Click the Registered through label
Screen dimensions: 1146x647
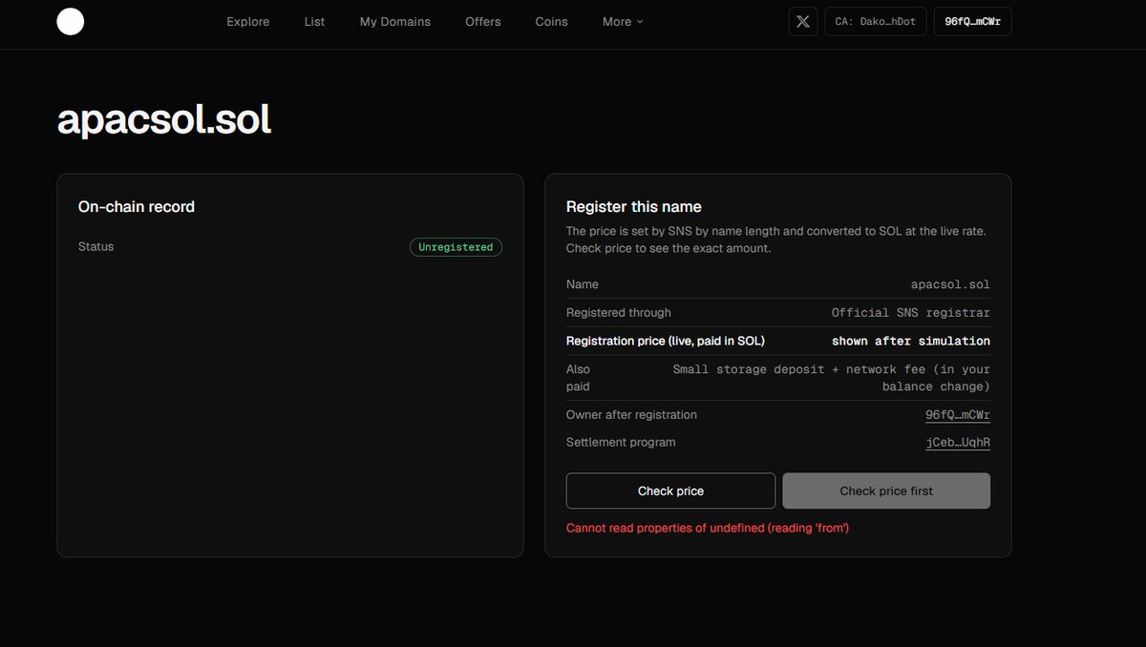click(x=619, y=313)
